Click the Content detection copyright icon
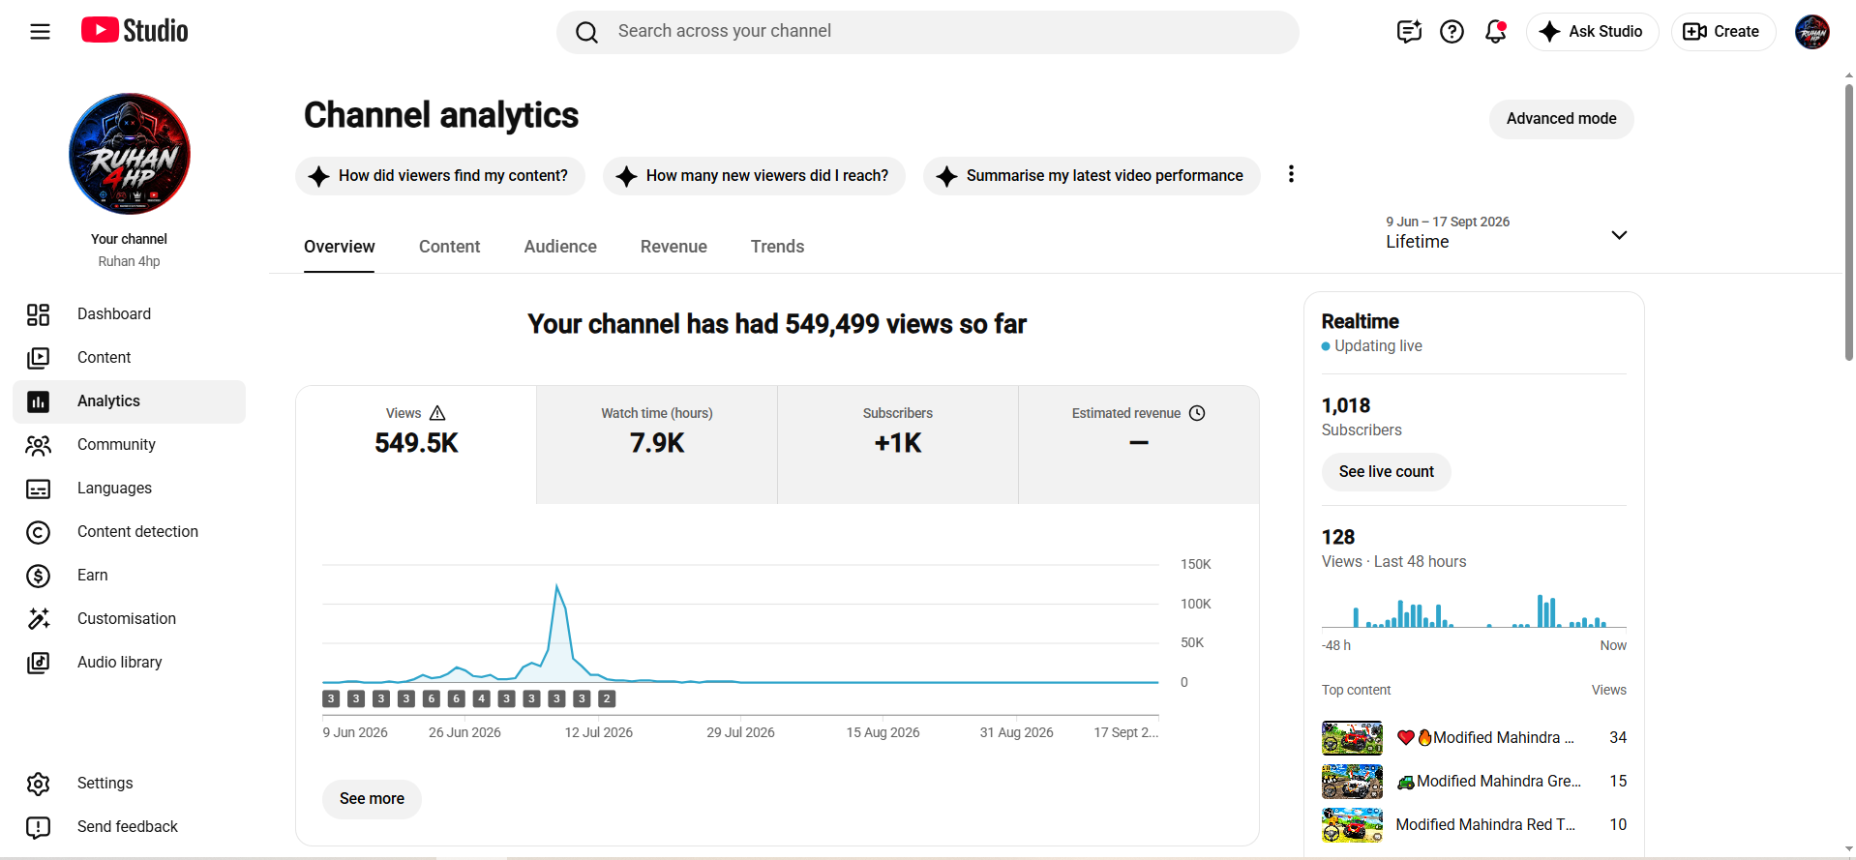Screen dimensions: 1856x860 click(38, 532)
